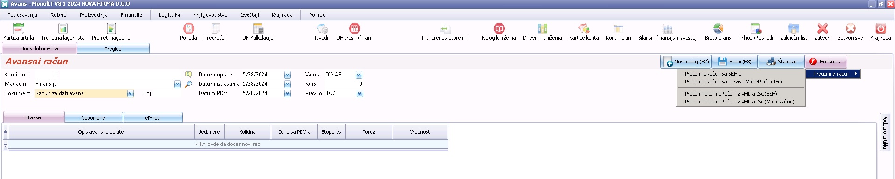Open Kartica artikla toolbar icon
This screenshot has height=179, width=895.
[x=19, y=29]
